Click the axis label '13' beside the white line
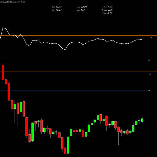The height and width of the screenshot is (157, 157). (150, 38)
